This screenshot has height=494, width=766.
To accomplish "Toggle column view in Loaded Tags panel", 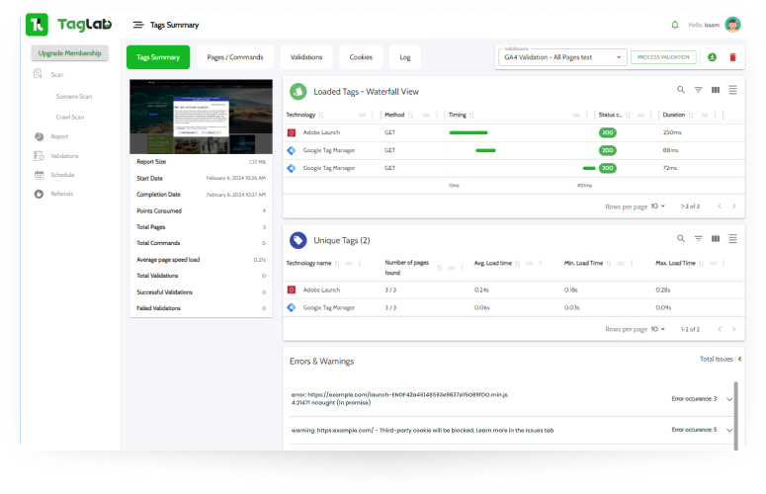I will click(x=716, y=90).
